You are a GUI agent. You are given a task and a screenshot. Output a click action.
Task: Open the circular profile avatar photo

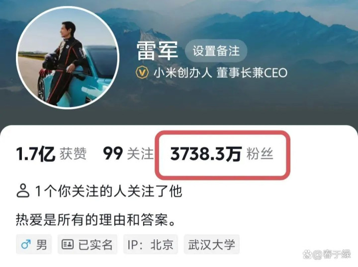(x=68, y=58)
